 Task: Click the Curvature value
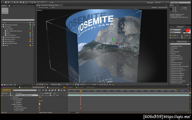point(41,101)
